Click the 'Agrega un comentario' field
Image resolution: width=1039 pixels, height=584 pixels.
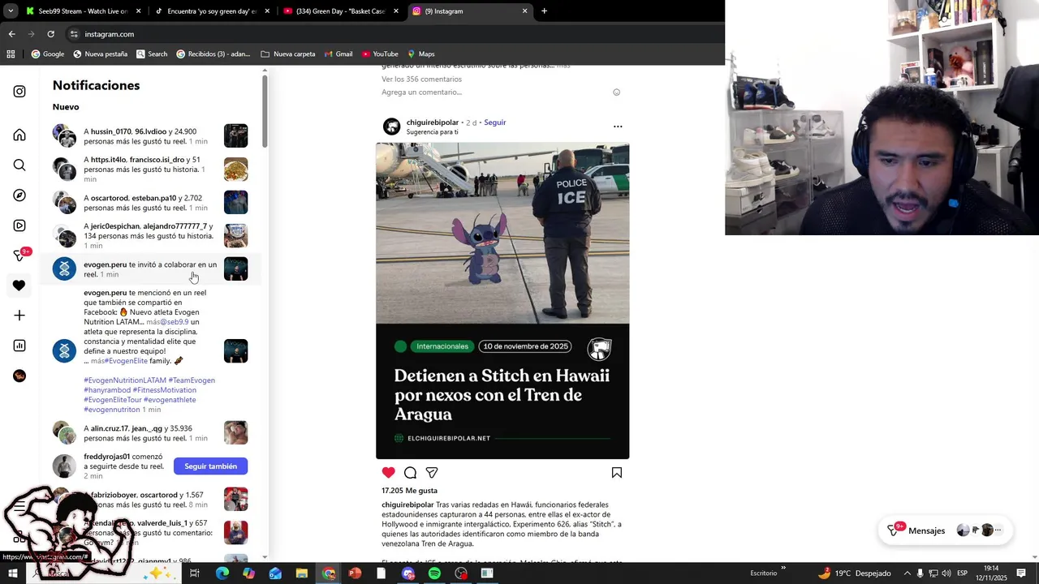point(494,92)
